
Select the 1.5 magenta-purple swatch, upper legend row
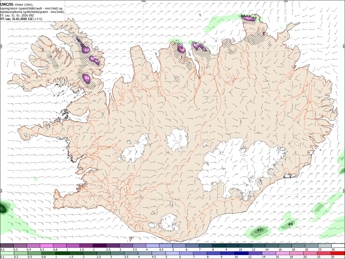[86, 246]
